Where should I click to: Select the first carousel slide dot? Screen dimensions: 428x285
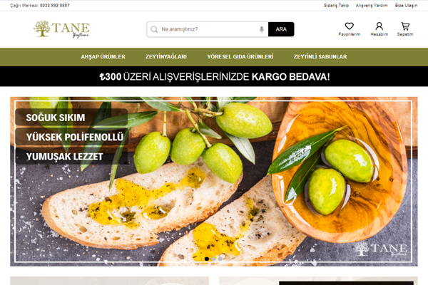click(207, 259)
